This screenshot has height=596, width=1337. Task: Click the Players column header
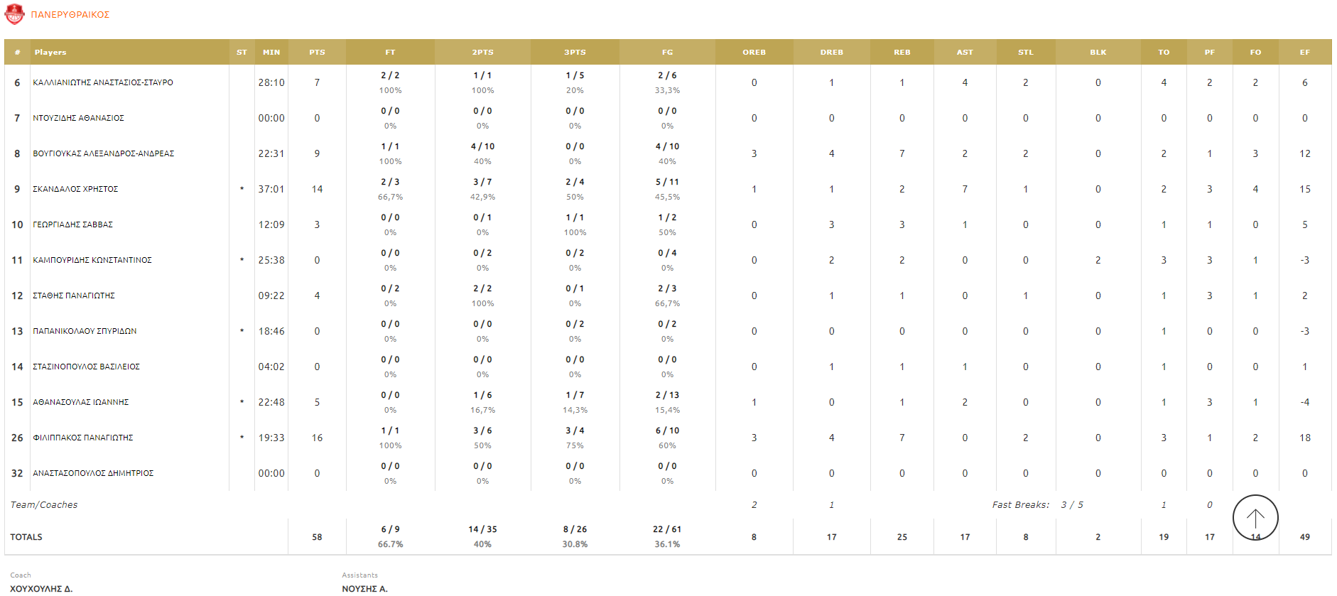[x=50, y=53]
